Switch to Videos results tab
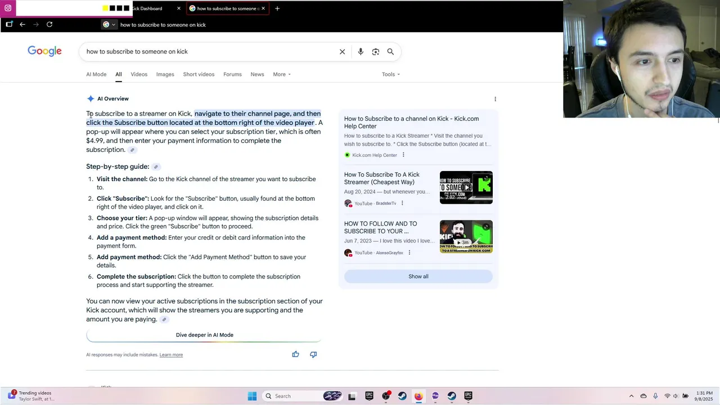Screen dimensions: 720x405 [139, 74]
